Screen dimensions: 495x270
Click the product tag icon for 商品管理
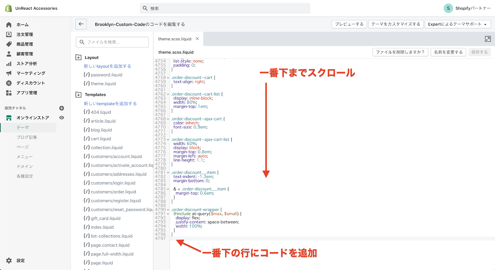click(9, 44)
